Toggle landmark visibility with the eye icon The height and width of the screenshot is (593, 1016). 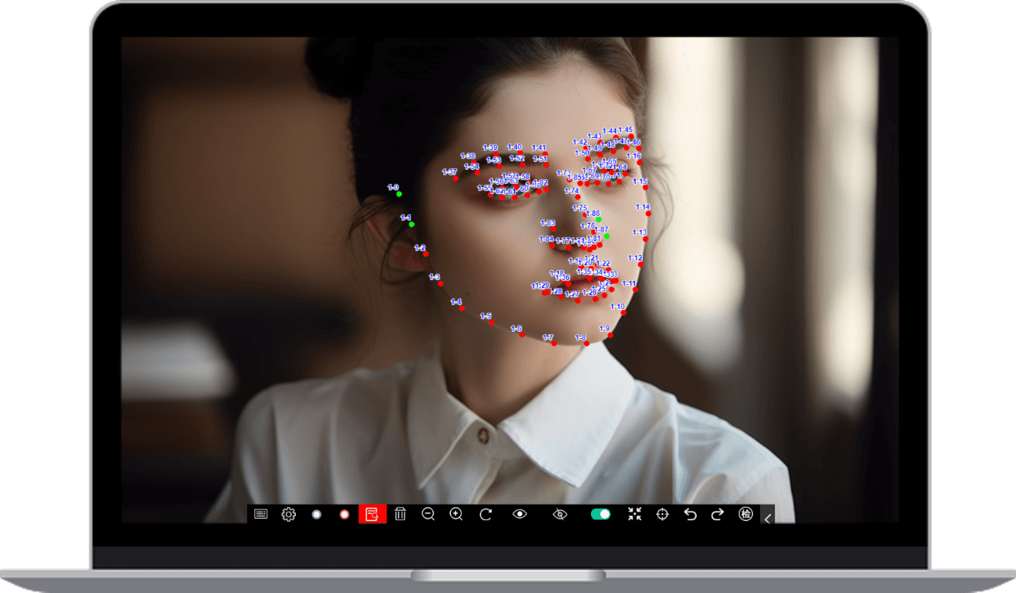518,514
